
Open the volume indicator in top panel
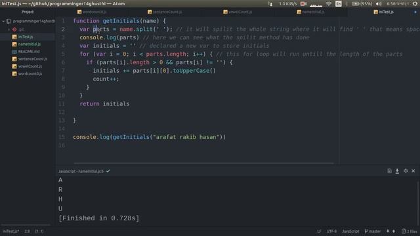click(x=379, y=4)
